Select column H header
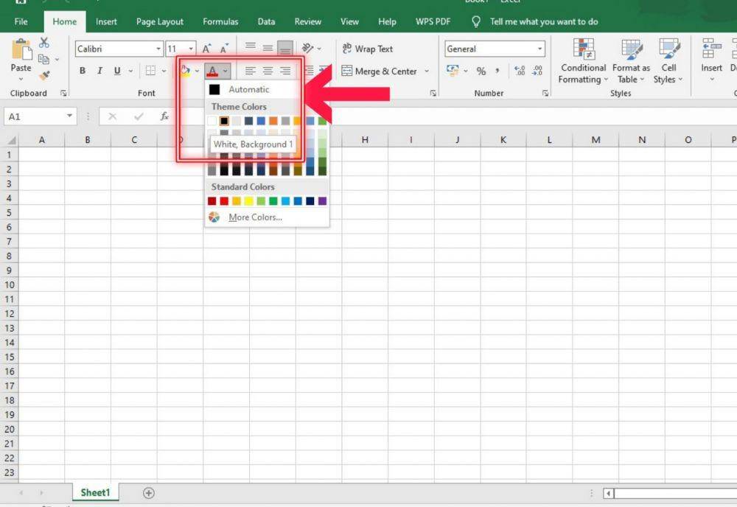The width and height of the screenshot is (737, 507). pos(365,139)
